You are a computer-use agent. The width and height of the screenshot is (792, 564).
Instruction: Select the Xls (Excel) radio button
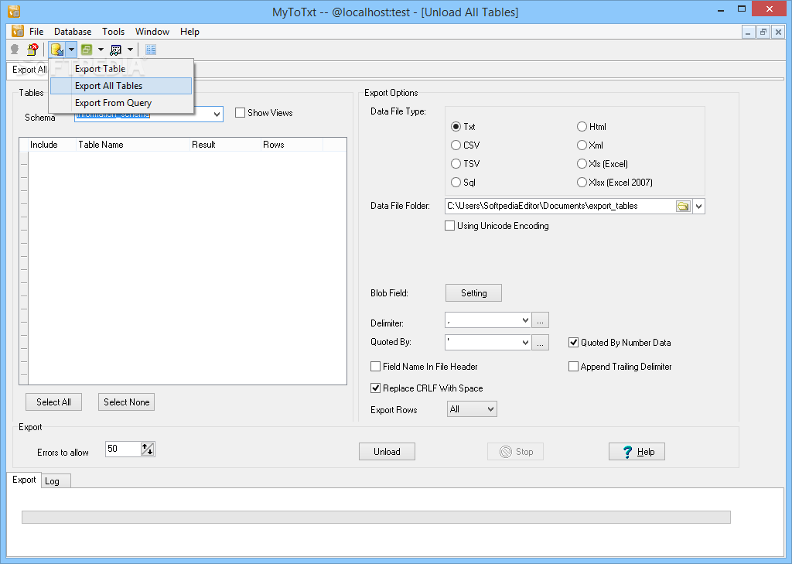point(582,164)
